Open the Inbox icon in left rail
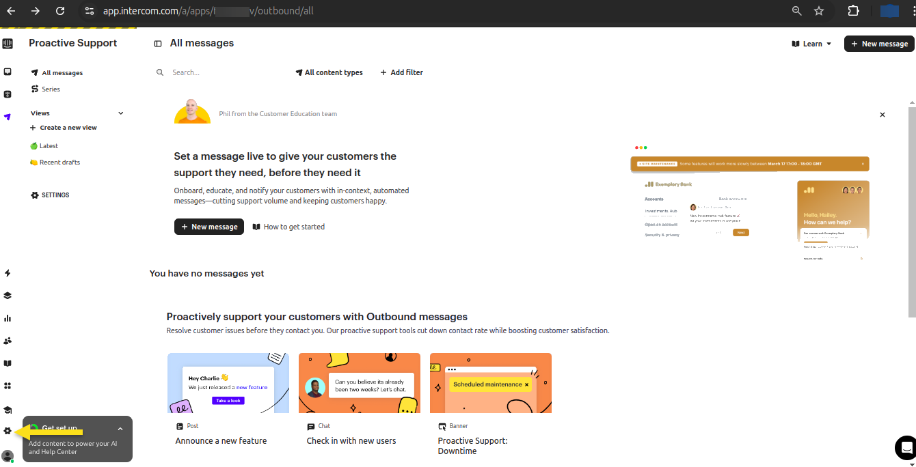 (x=8, y=72)
